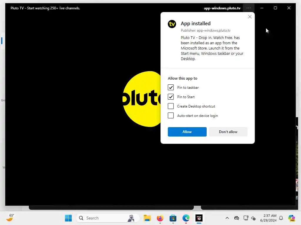Click the muted volume tray icon
The image size is (301, 225).
(x=253, y=218)
